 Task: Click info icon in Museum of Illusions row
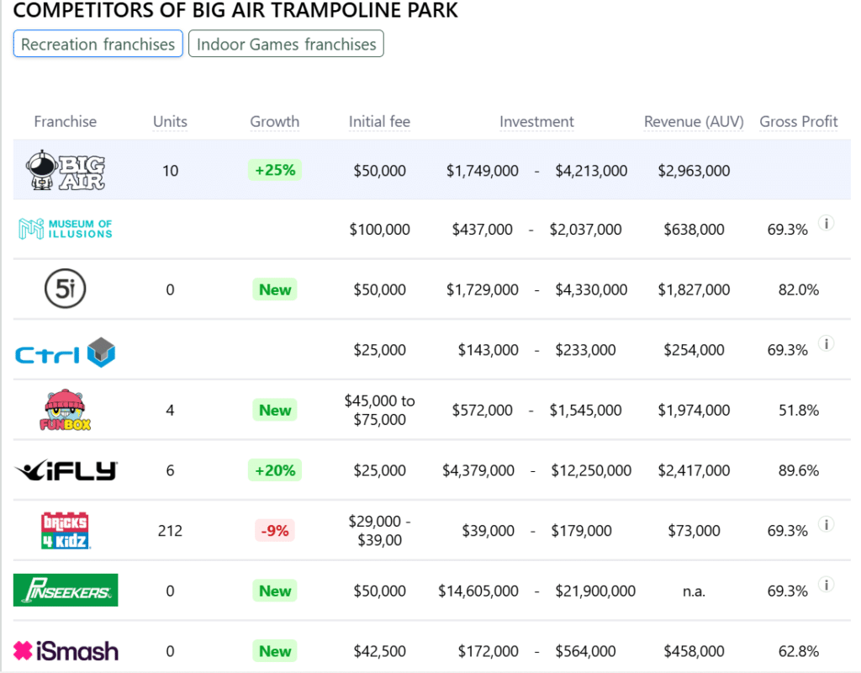826,223
